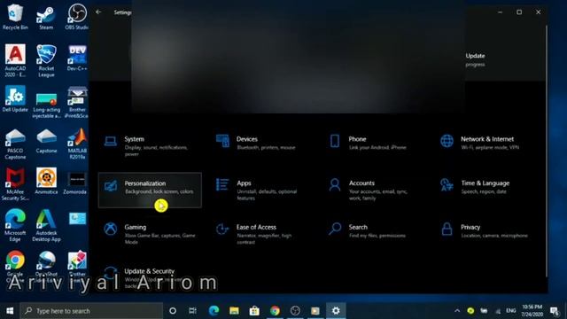Viewport: 567px width, 319px height.
Task: Select the PASCO Capstone desktop shortcut
Action: [15, 144]
